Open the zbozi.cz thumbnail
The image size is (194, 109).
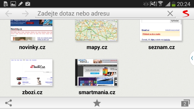32,72
